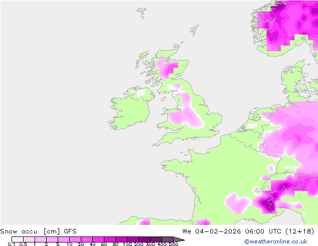The width and height of the screenshot is (318, 246).
Task: Click the '100' legend scale label
Action: (x=127, y=244)
